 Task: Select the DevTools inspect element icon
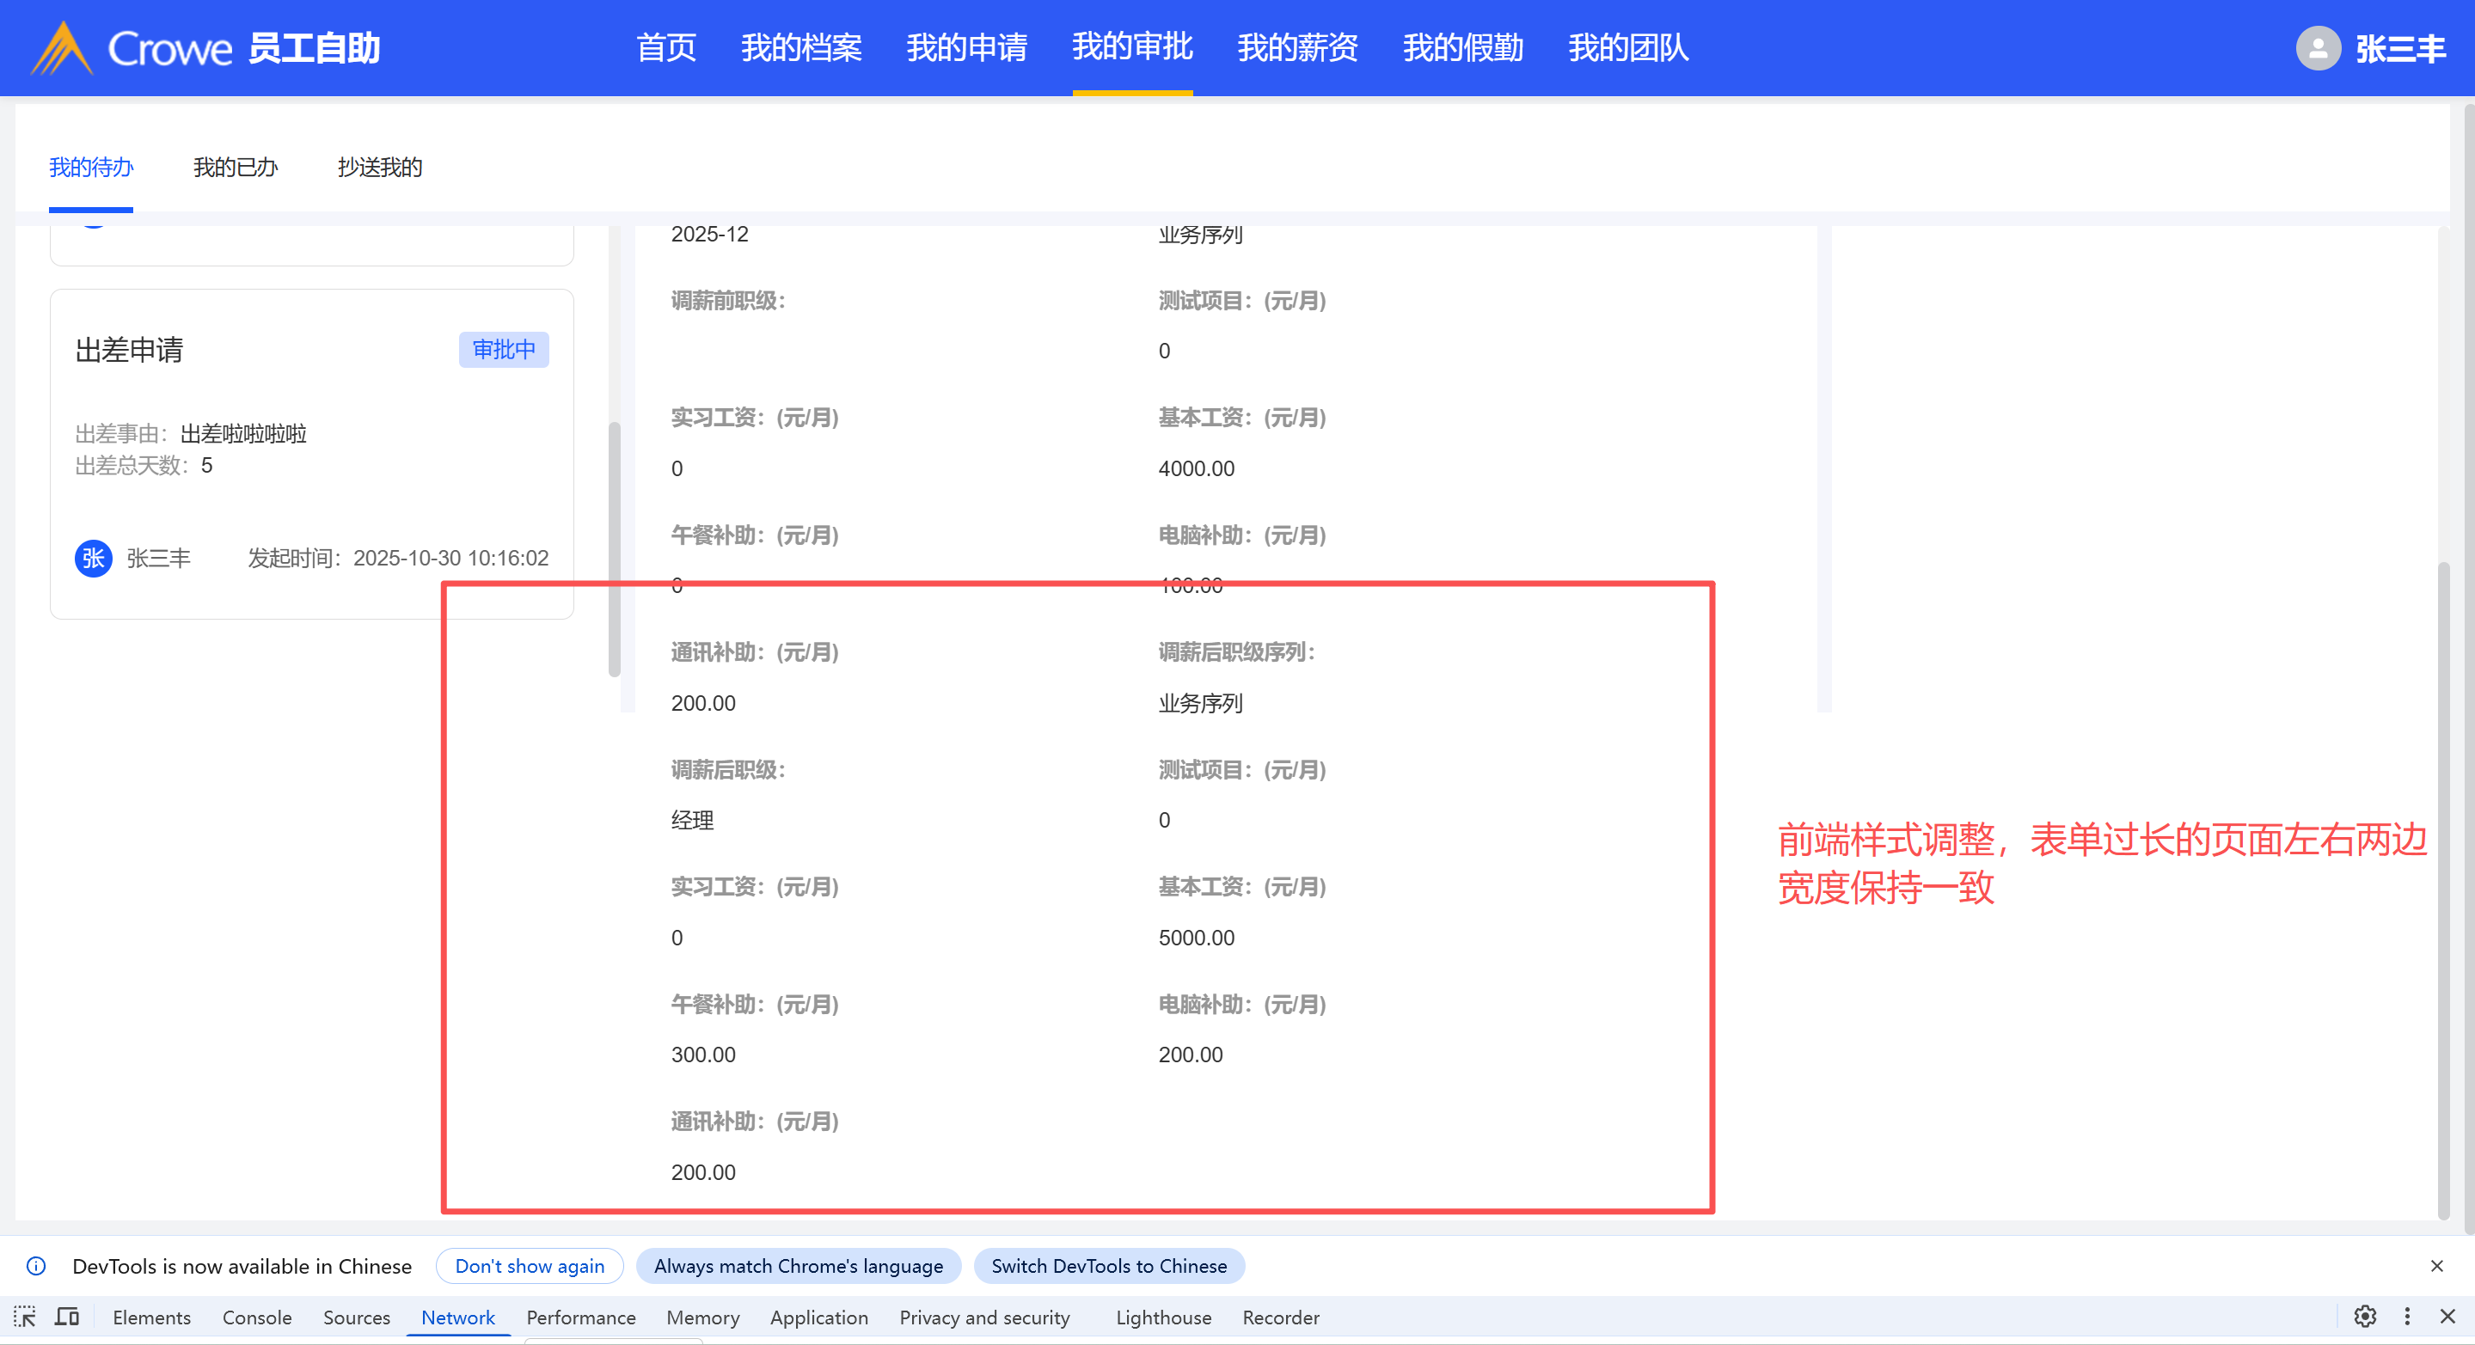click(x=25, y=1317)
